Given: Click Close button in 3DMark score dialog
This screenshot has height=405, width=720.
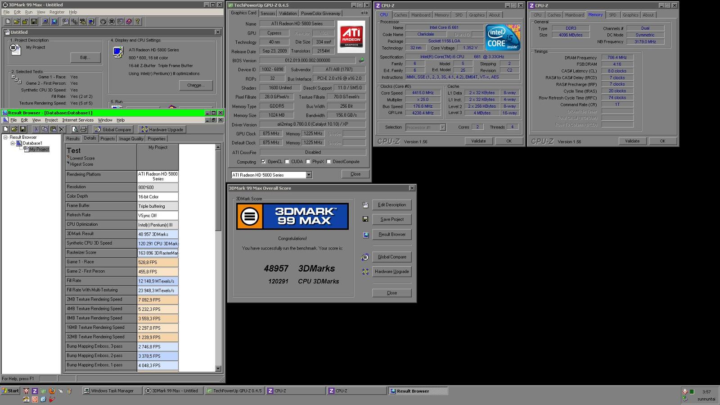Looking at the screenshot, I should pyautogui.click(x=391, y=293).
